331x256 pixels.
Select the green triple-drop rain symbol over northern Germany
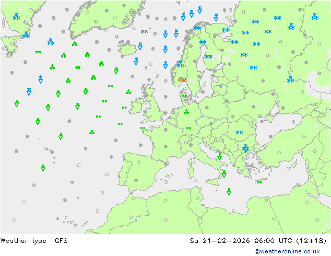coord(186,111)
